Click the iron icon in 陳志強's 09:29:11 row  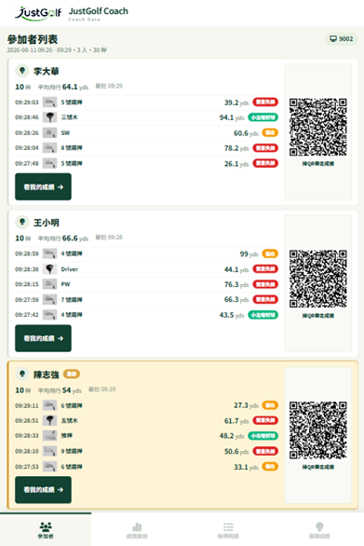(49, 405)
